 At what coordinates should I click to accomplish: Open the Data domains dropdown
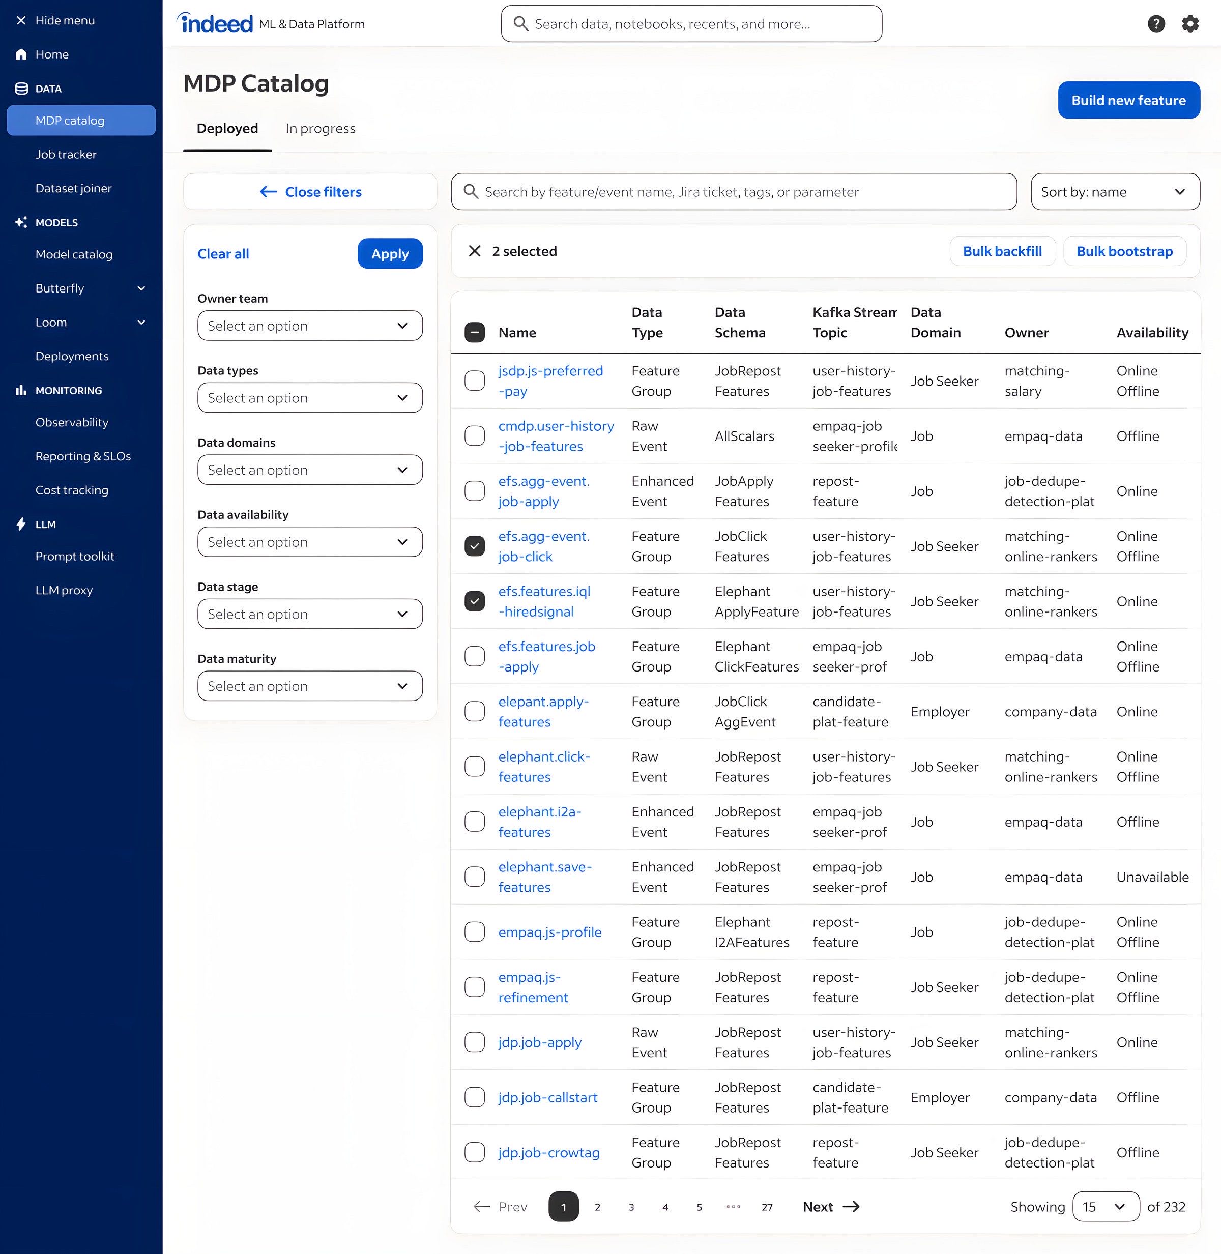[x=310, y=470]
